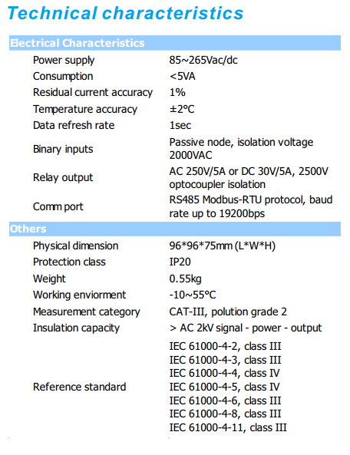Select the Relay output specification text
Image resolution: width=350 pixels, height=455 pixels.
coord(249,177)
